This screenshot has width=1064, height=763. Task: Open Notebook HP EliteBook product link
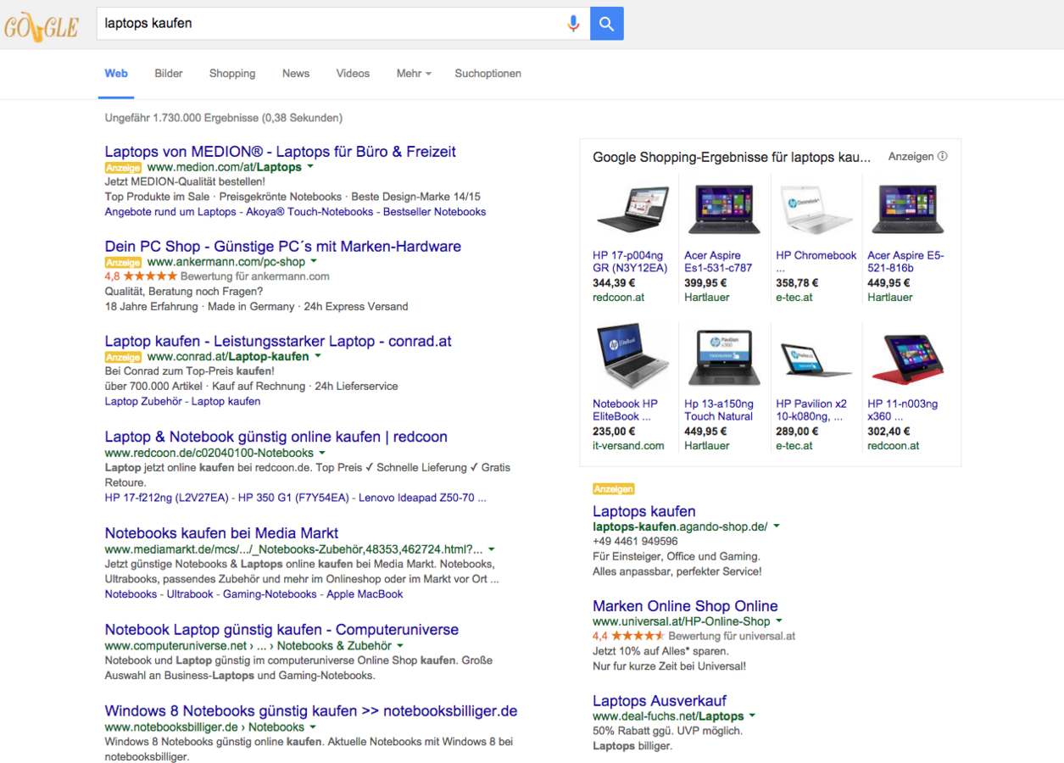tap(626, 410)
